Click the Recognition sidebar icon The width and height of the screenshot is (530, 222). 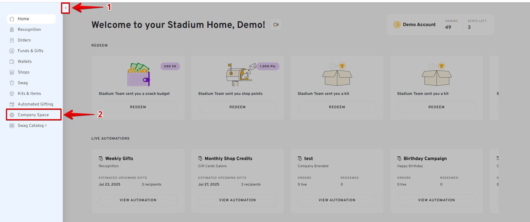click(x=12, y=30)
